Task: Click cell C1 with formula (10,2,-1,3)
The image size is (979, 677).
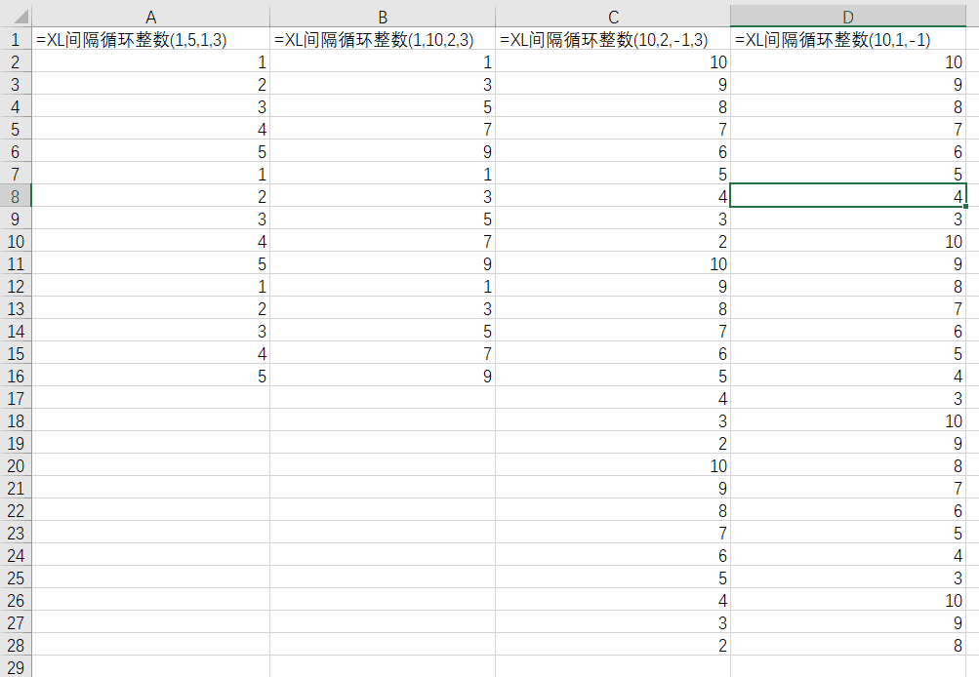Action: point(613,39)
